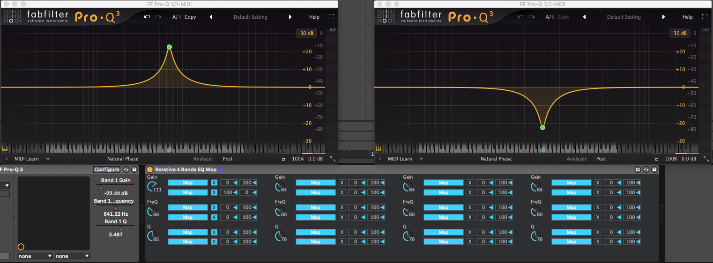713x263 pixels.
Task: Open MIDI Learn dropdown arrow in left Pro-Q 3
Action: [x=48, y=159]
